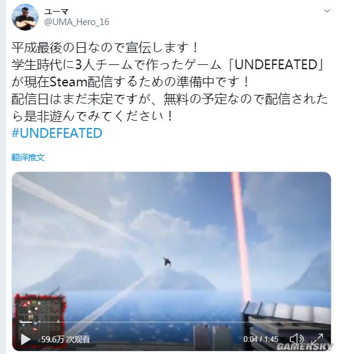Open the user's profile avatar photo
The width and height of the screenshot is (337, 354).
tap(25, 17)
